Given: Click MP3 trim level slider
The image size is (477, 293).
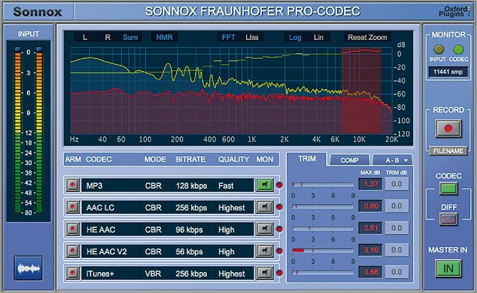Looking at the screenshot, I should coord(323,184).
